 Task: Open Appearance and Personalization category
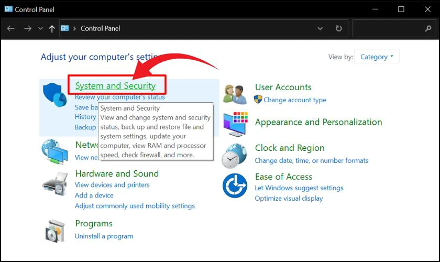click(x=318, y=122)
